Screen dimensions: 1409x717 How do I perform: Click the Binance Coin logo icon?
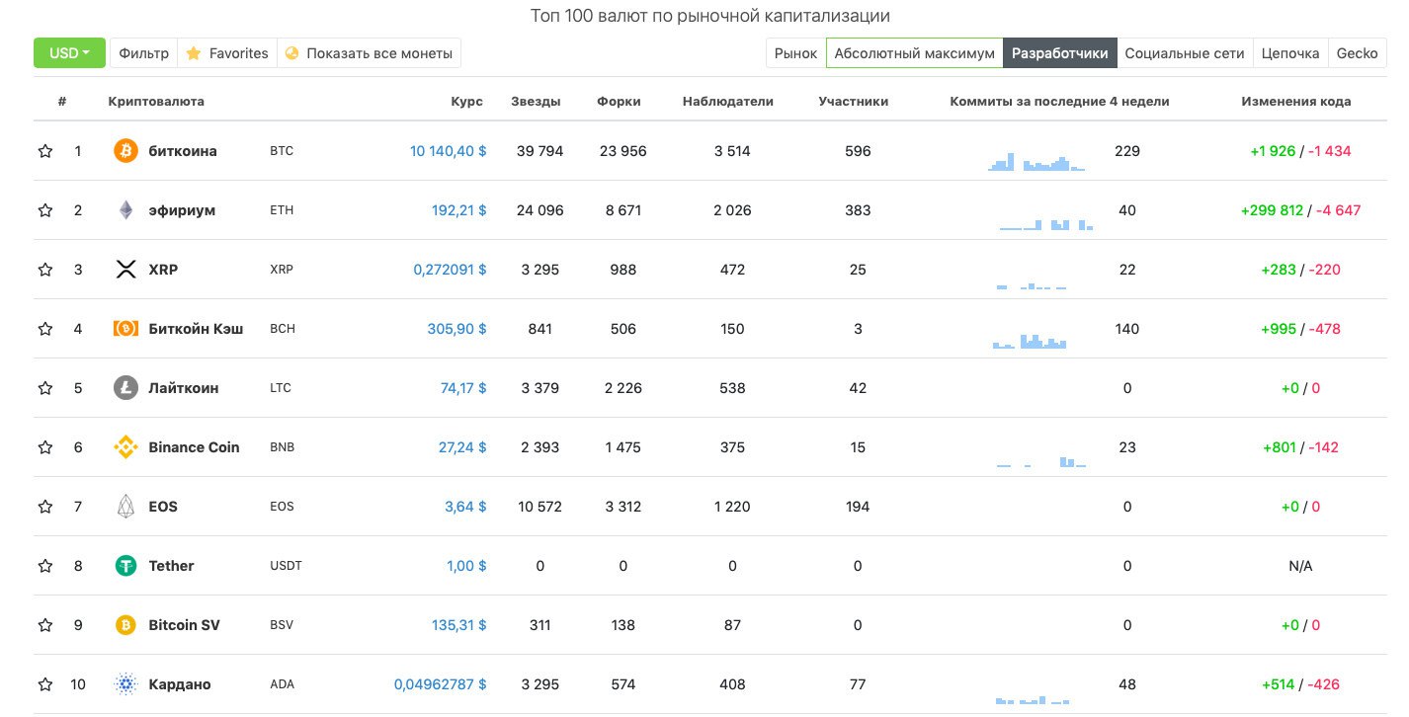pos(125,447)
